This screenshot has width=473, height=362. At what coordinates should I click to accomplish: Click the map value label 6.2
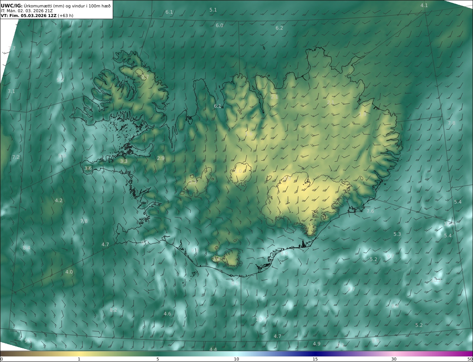(x=279, y=28)
